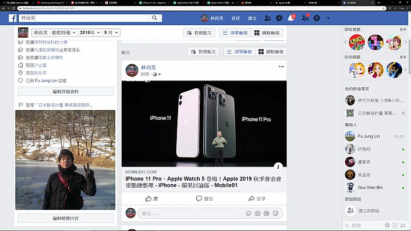Screen dimensions: 411x231
Task: Open 建立 in top navigation
Action: click(252, 18)
